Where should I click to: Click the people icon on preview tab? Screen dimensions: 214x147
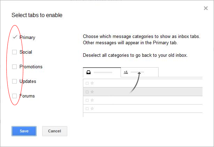(x=126, y=72)
